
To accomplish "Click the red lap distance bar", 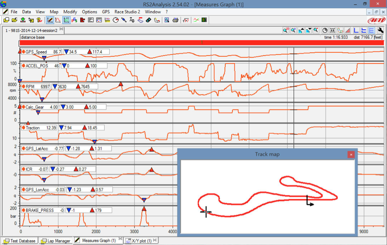I will coord(201,43).
